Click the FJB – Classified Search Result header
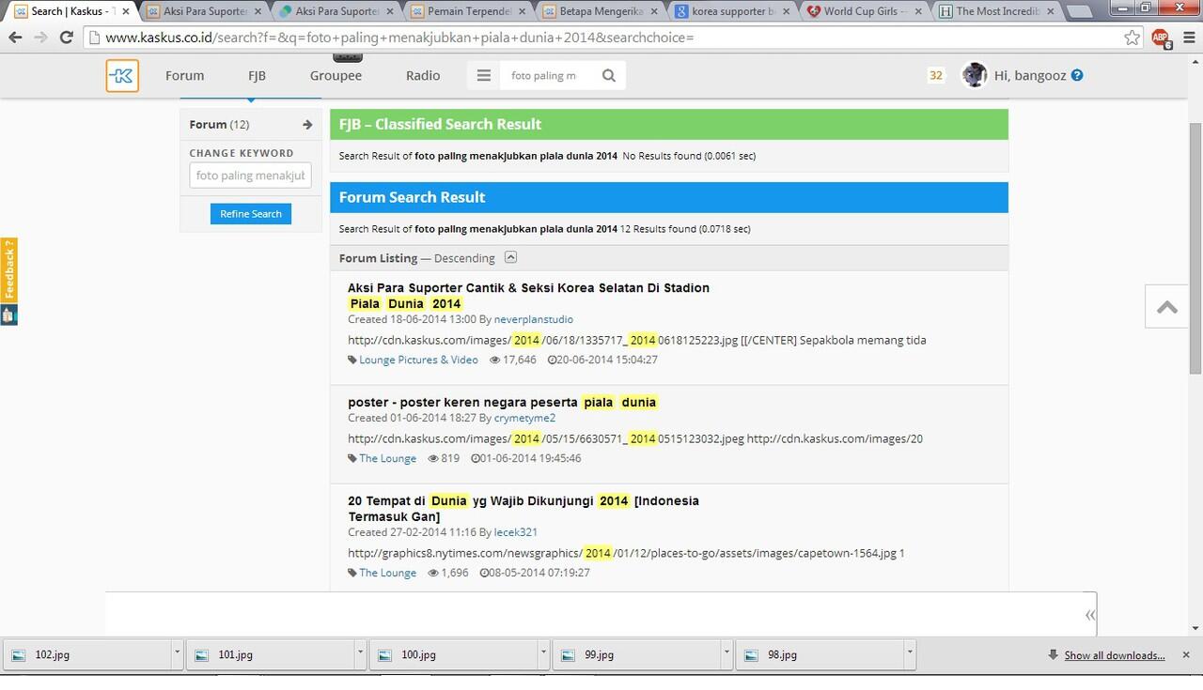The width and height of the screenshot is (1203, 690). click(x=668, y=124)
